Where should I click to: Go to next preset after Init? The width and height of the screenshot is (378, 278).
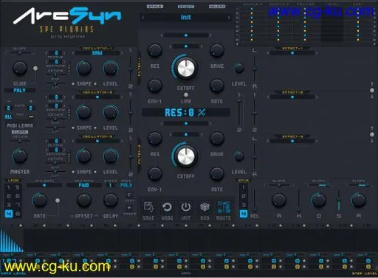coord(229,18)
